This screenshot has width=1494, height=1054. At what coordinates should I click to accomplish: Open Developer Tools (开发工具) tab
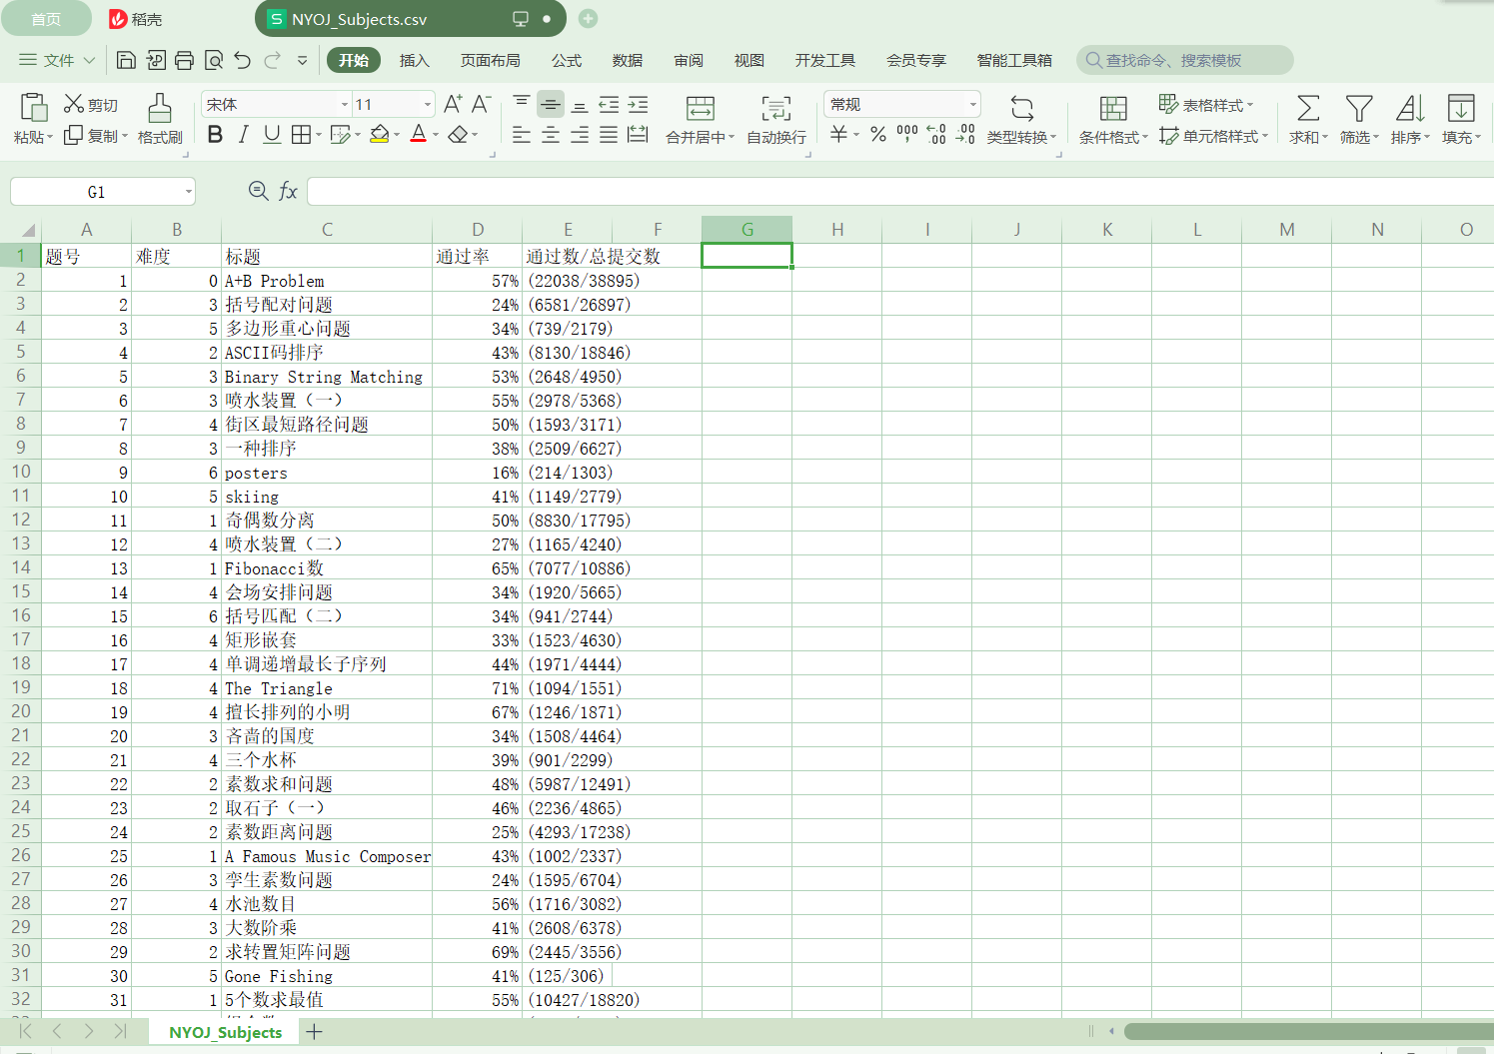(825, 60)
